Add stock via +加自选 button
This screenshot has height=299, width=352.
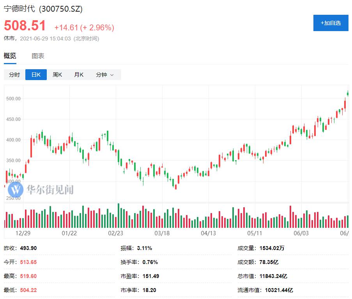coord(331,23)
